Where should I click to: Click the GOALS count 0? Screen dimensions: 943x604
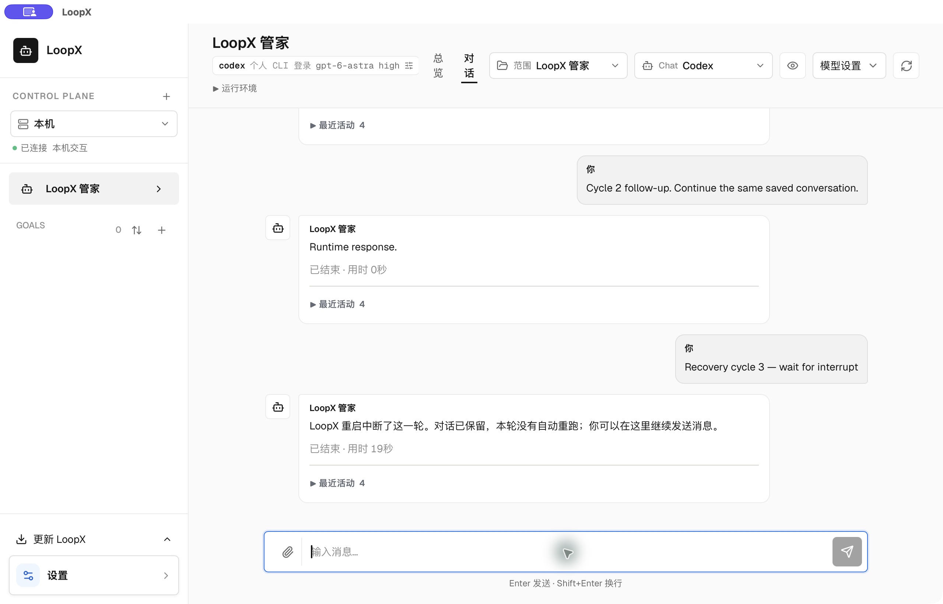click(x=118, y=230)
